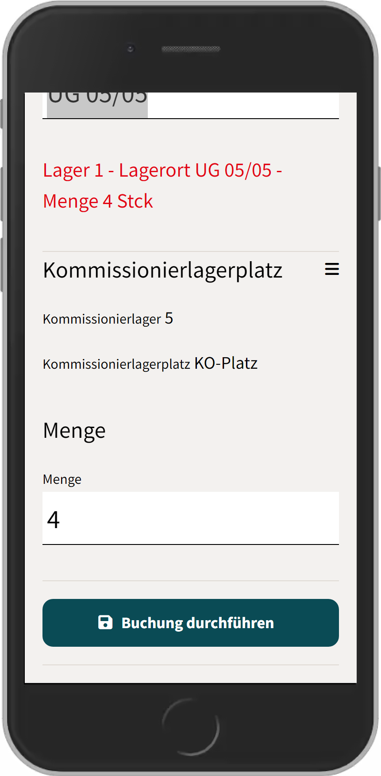Click the Kommissionierlagerplatz section heading

click(162, 270)
